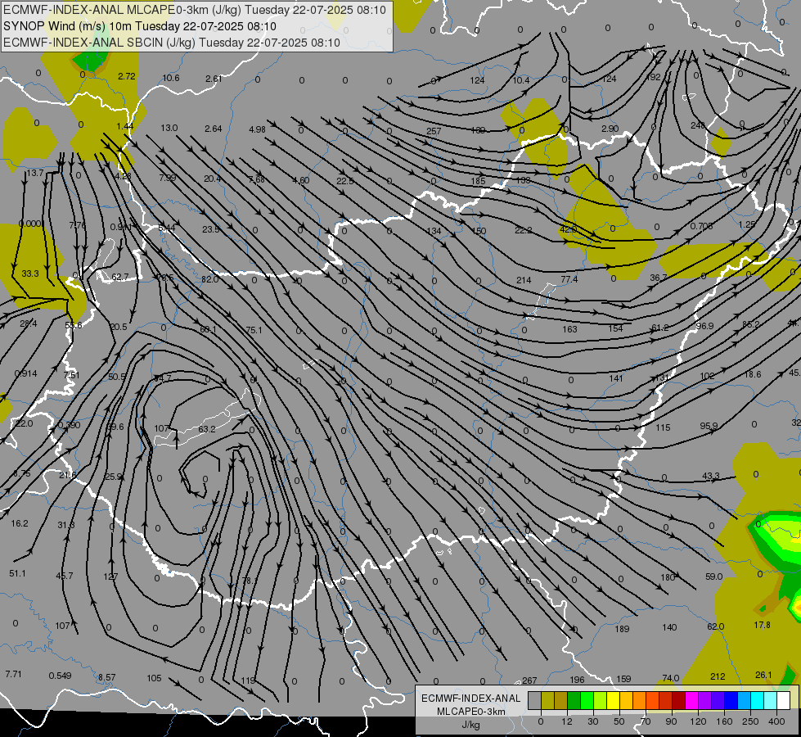Click the grid value '95.9' on the map
801x737 pixels.
[709, 426]
